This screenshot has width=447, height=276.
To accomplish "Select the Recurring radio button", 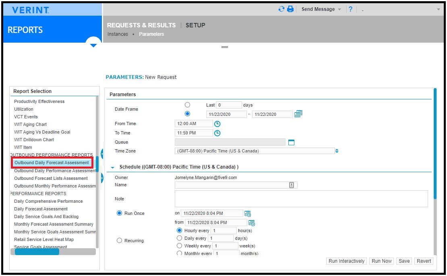I will pyautogui.click(x=120, y=241).
